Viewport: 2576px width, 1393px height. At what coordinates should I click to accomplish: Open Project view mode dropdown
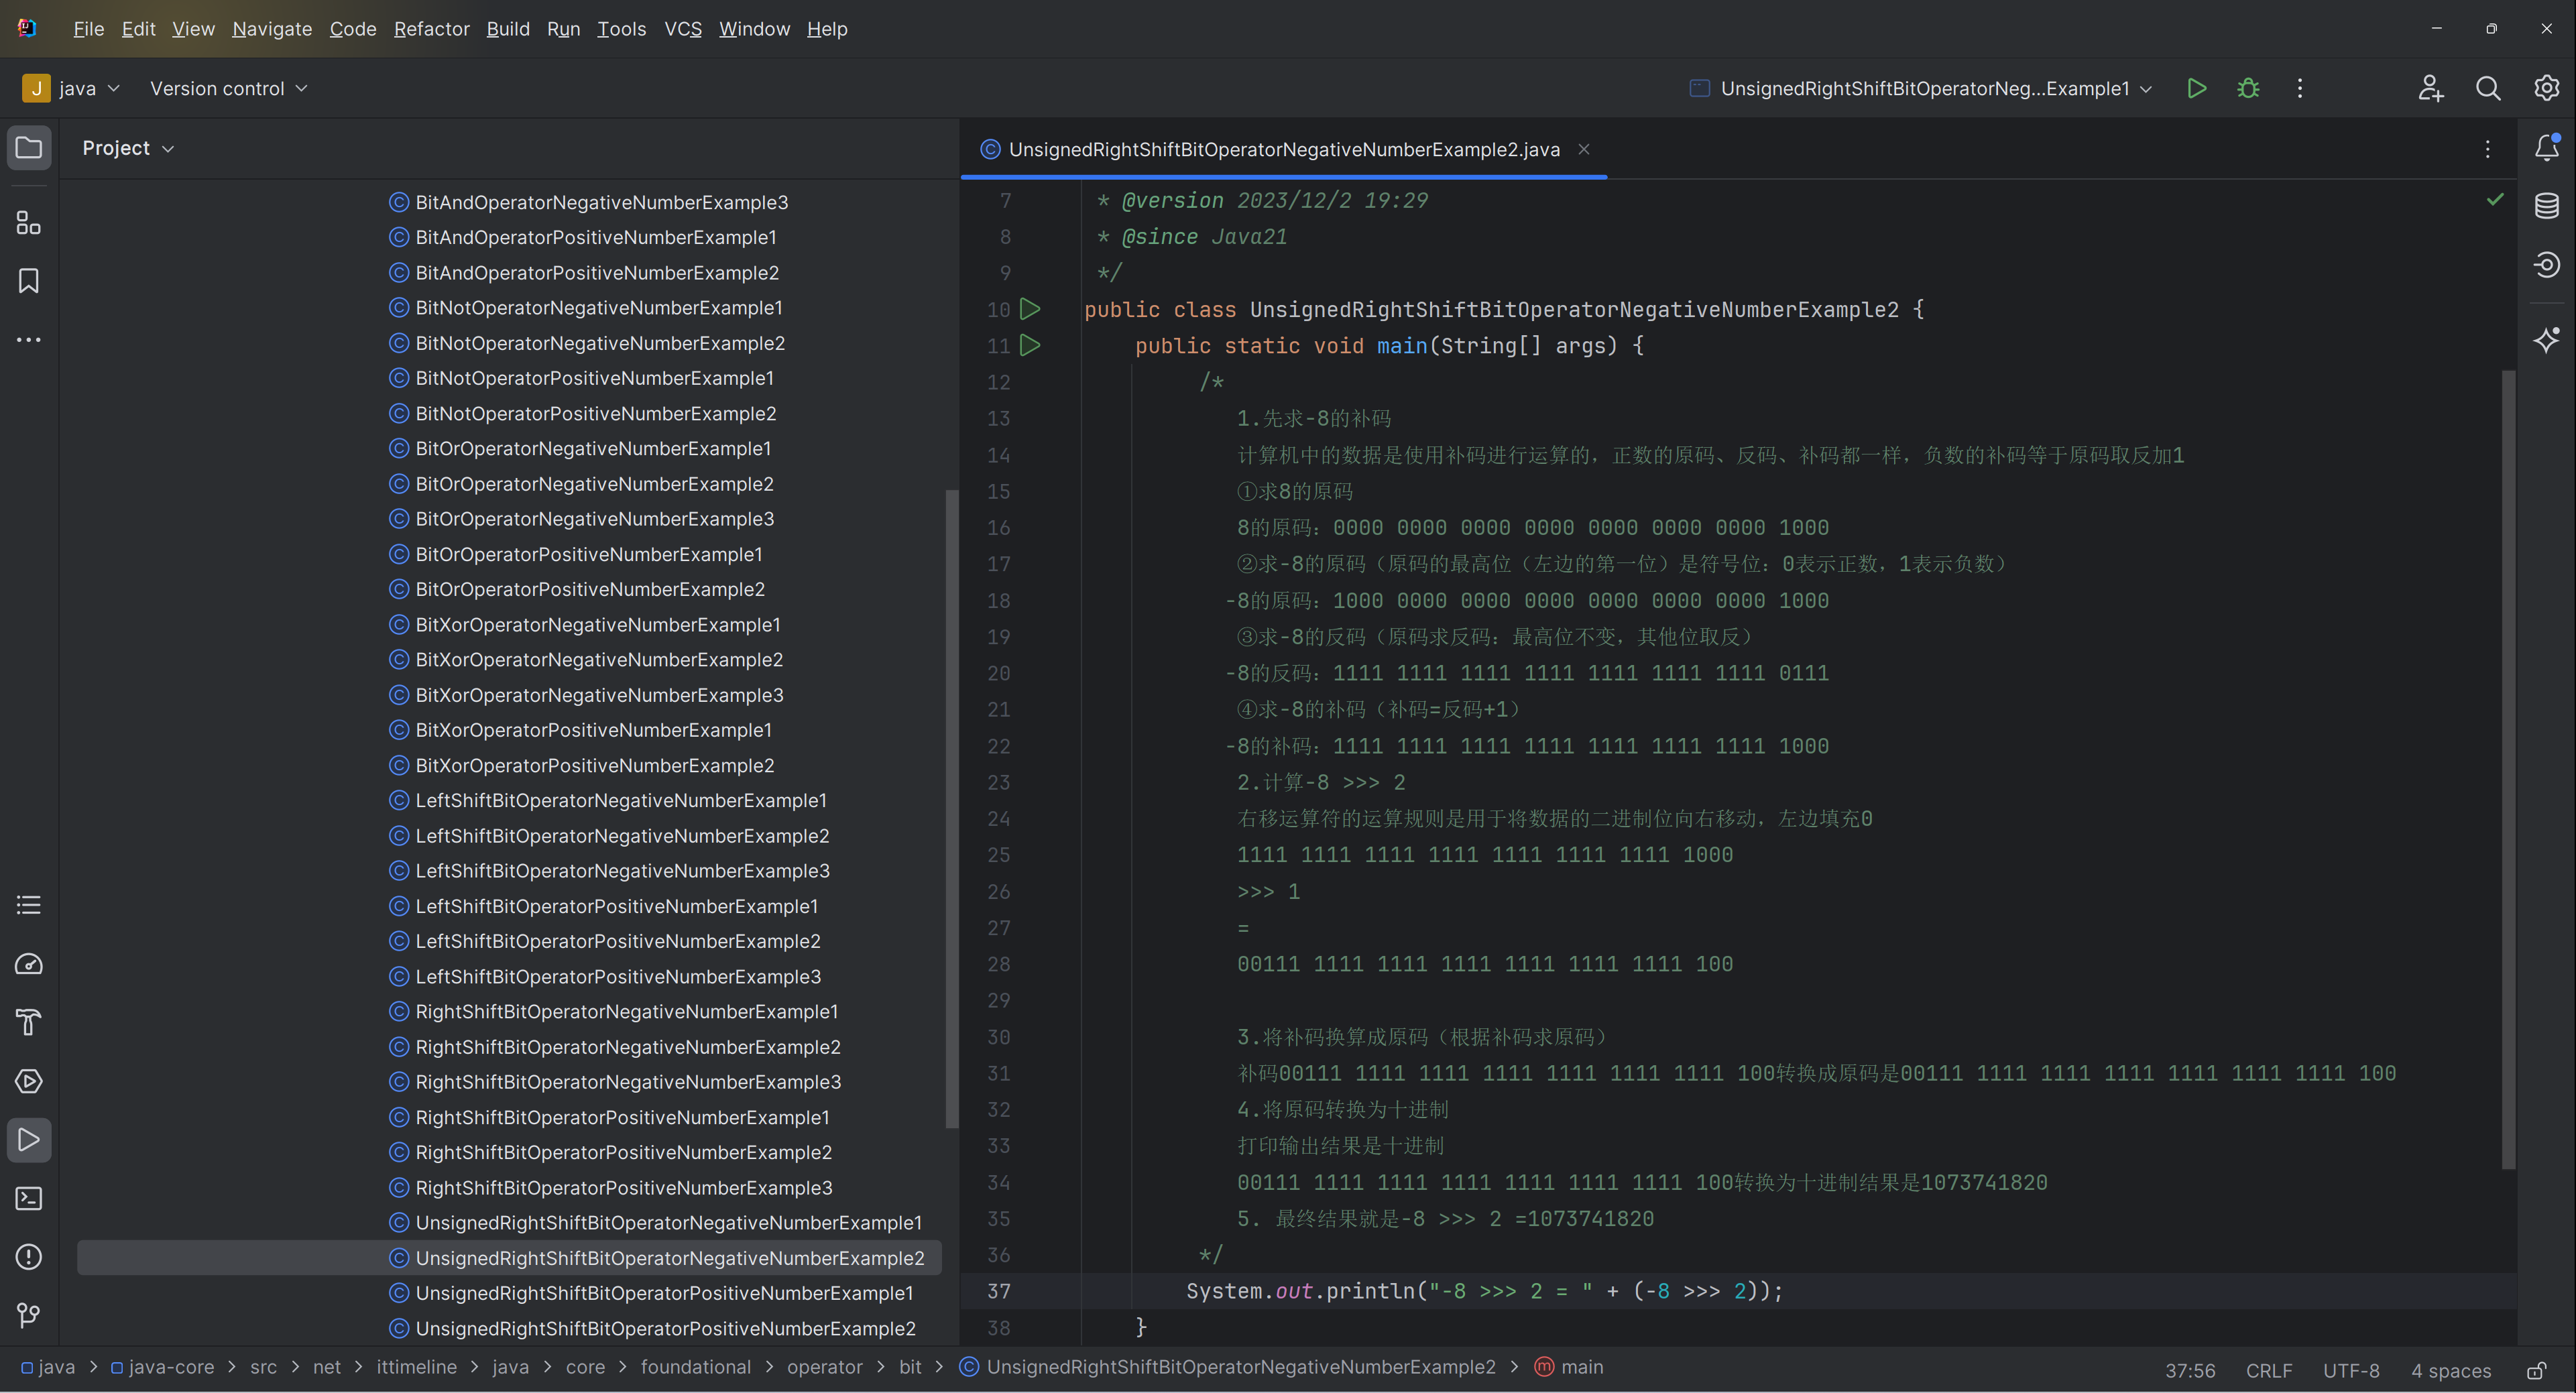click(128, 148)
